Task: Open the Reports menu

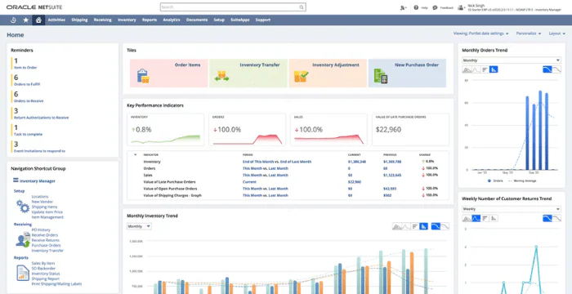Action: [x=150, y=20]
